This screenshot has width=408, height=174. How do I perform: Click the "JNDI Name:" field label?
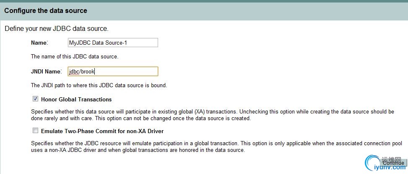pos(46,71)
